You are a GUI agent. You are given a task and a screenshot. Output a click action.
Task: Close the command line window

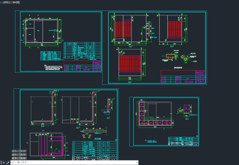[x=4, y=163]
